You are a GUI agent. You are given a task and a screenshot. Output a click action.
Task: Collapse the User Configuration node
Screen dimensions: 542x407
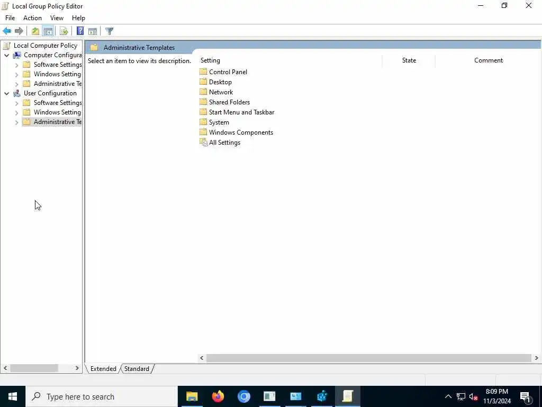point(6,93)
